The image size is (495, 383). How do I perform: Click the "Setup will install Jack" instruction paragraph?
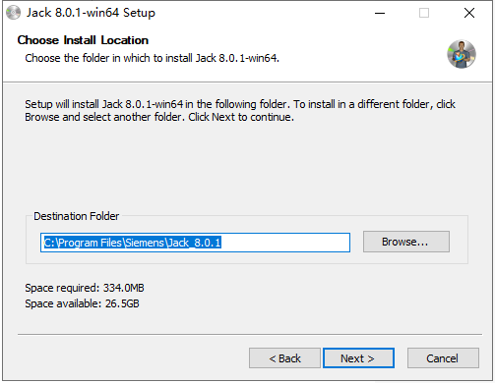click(x=240, y=110)
